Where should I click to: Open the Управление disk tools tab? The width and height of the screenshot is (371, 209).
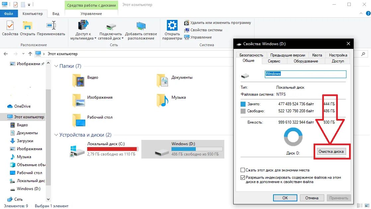click(91, 14)
